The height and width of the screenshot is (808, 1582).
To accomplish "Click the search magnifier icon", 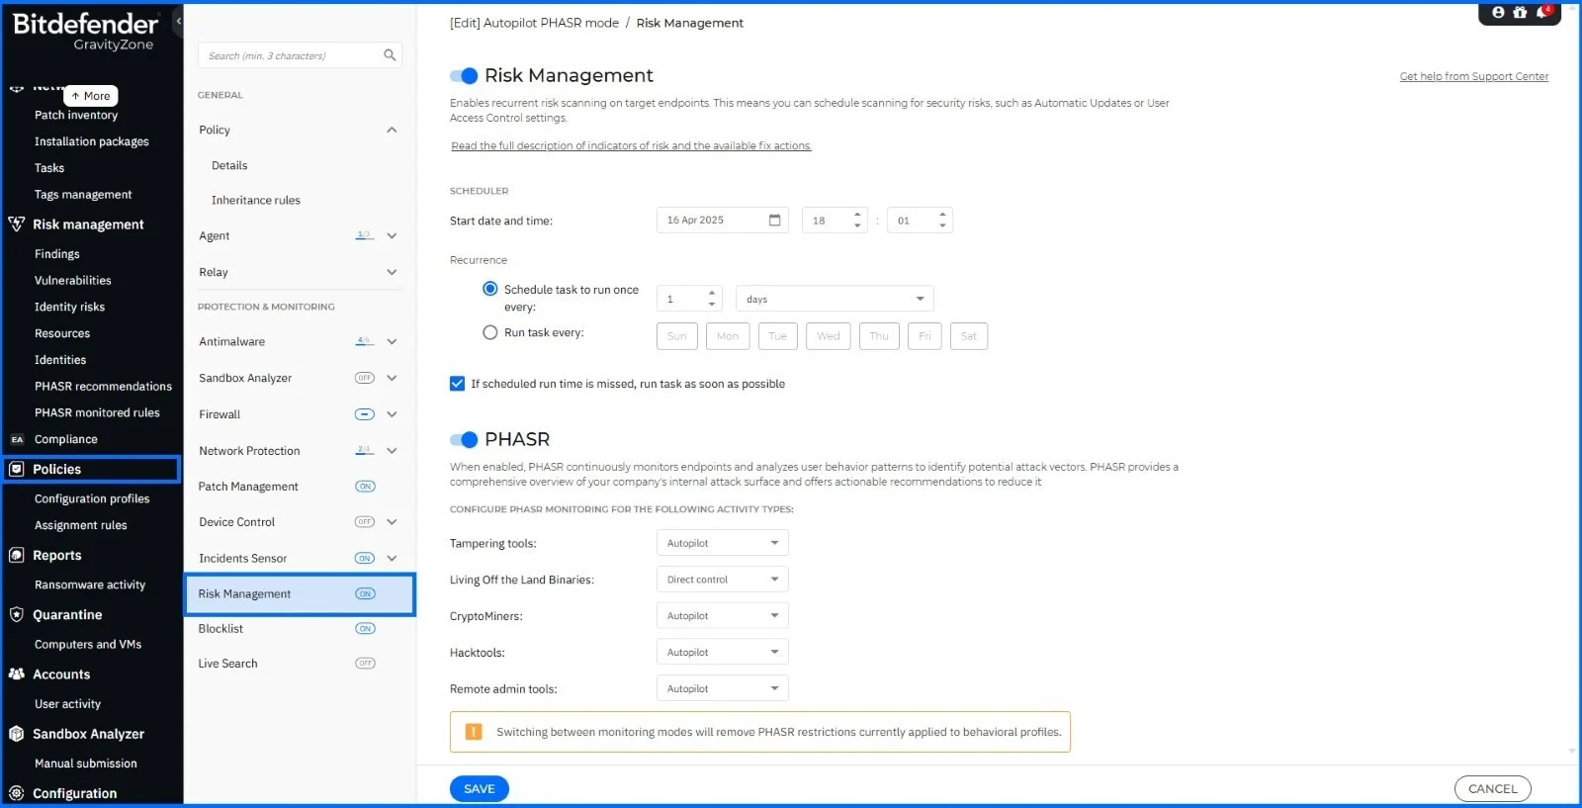I will [x=390, y=55].
